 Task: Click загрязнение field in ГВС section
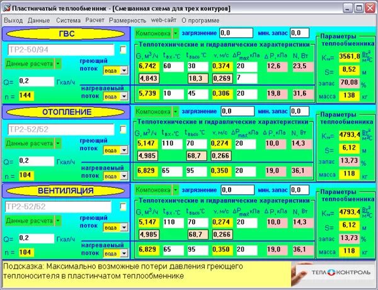tap(236, 33)
